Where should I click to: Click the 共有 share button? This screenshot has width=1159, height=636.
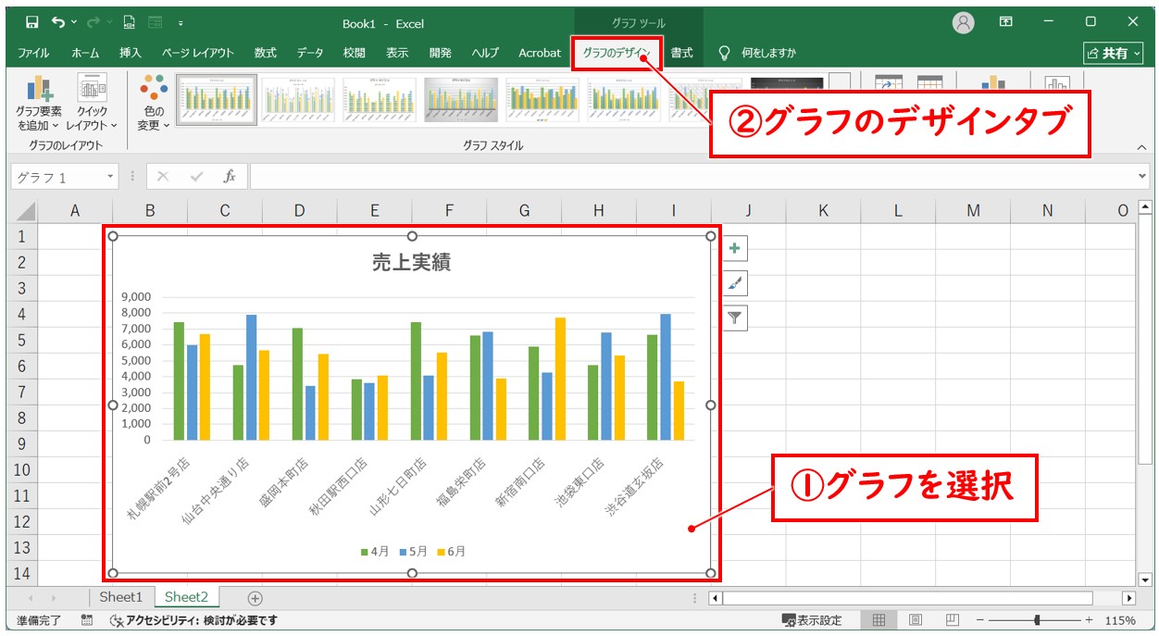click(1113, 54)
